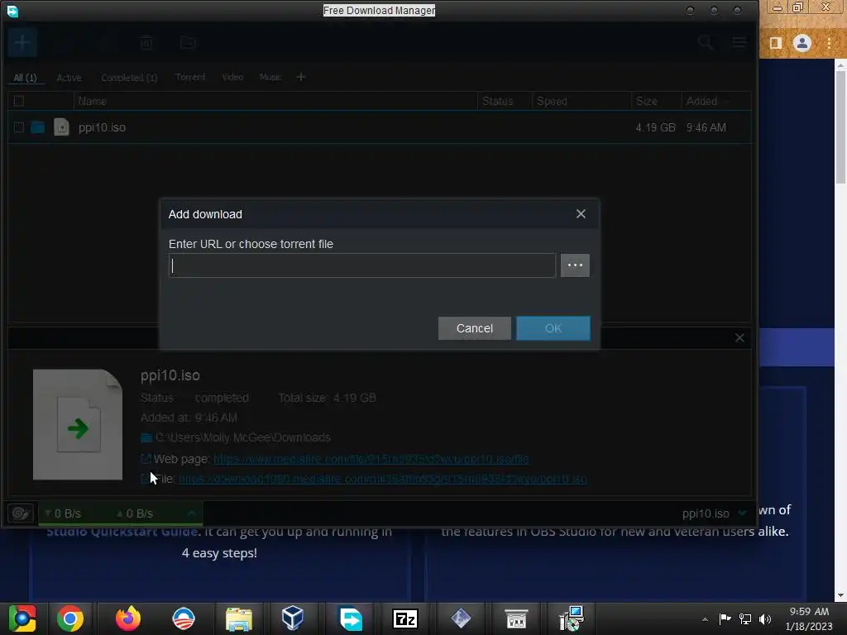Viewport: 847px width, 635px height.
Task: Sort by Size column header
Action: click(656, 101)
